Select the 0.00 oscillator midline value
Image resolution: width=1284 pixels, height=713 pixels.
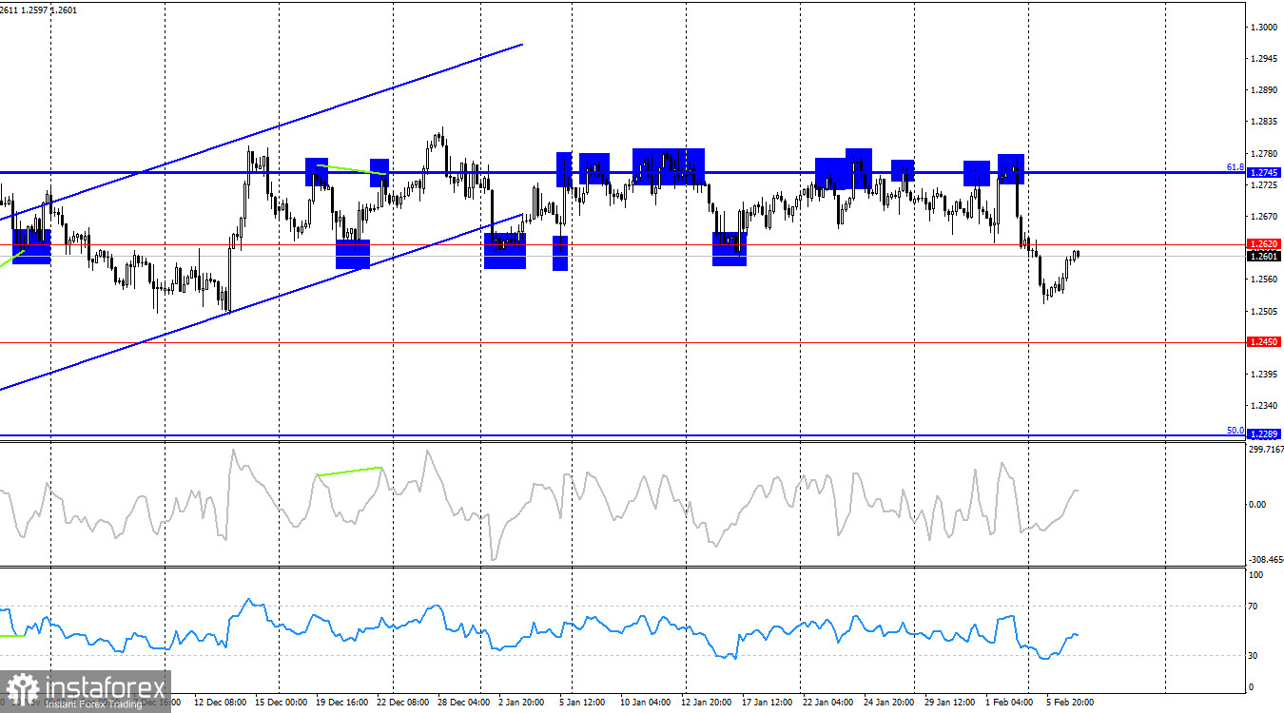click(1257, 504)
